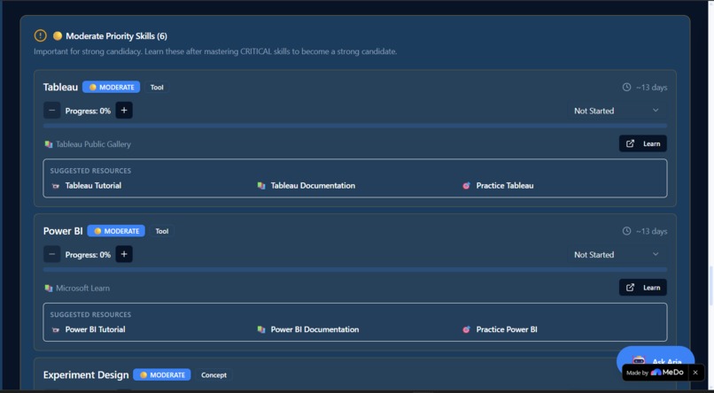714x393 pixels.
Task: Click the Power BI progress bar
Action: pos(355,269)
